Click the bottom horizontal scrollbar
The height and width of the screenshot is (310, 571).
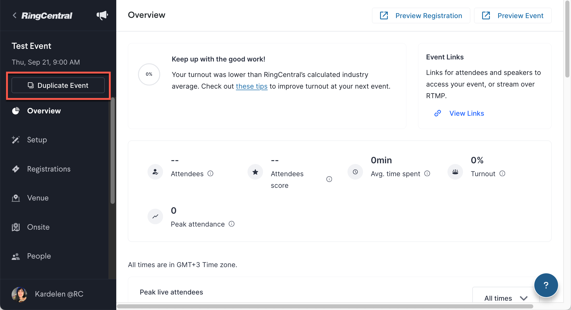point(325,306)
